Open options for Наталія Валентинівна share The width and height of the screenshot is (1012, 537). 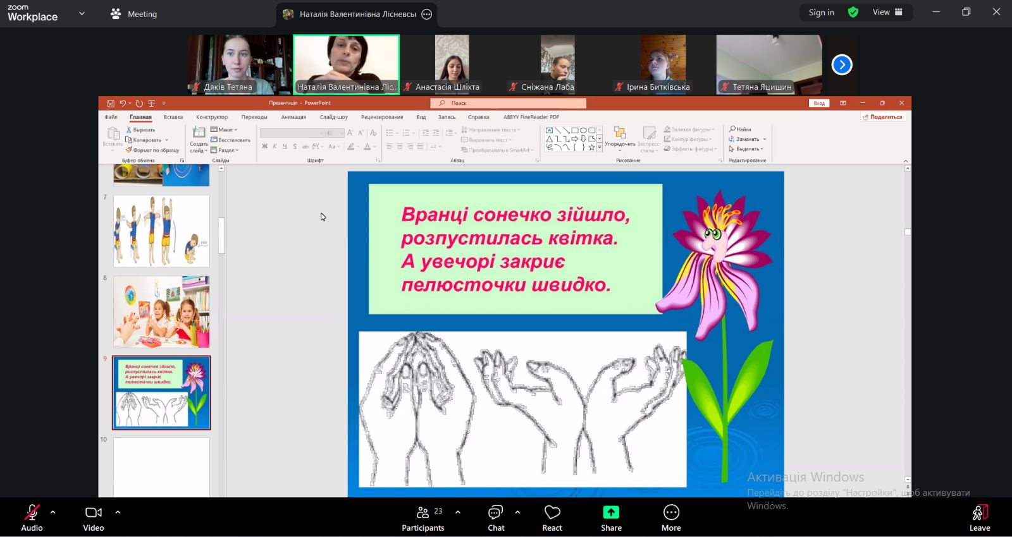(x=427, y=14)
